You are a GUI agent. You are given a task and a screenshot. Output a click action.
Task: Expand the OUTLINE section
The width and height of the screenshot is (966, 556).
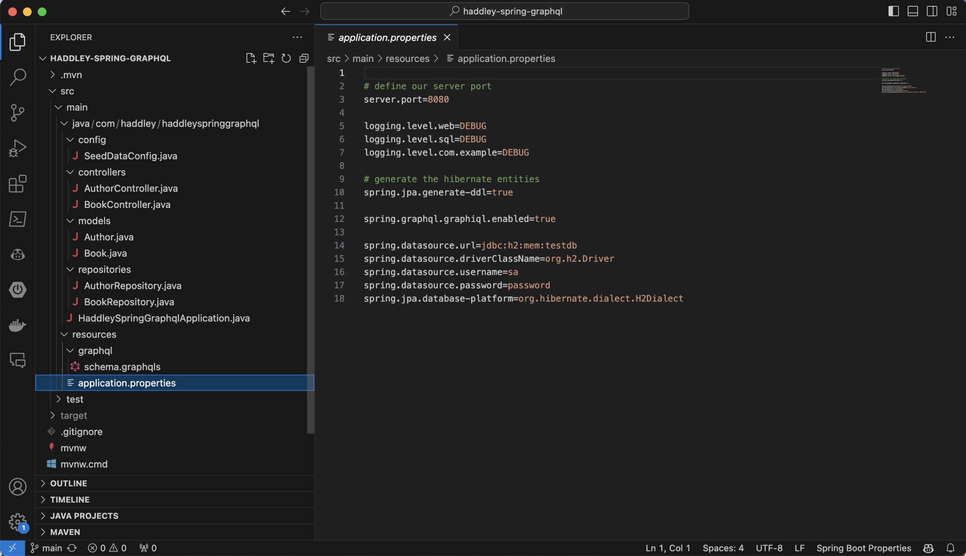click(68, 483)
